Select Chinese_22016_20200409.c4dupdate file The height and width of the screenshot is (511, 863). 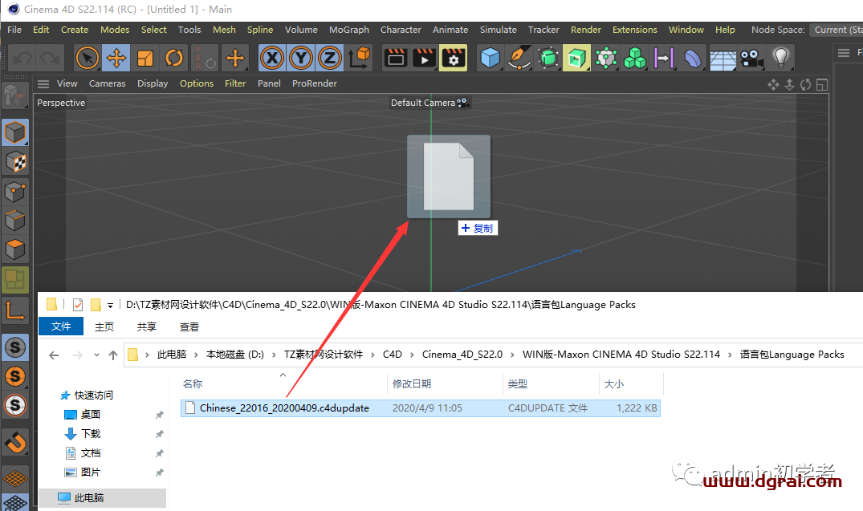pyautogui.click(x=421, y=408)
